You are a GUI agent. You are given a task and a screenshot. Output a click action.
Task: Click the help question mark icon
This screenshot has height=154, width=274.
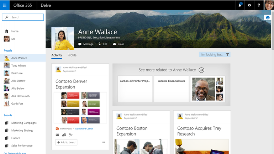pyautogui.click(x=259, y=5)
